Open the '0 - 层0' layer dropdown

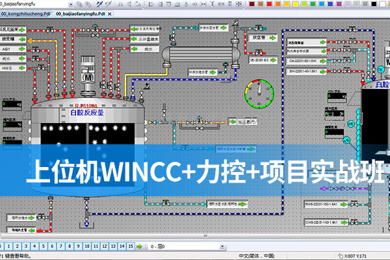click(222, 246)
